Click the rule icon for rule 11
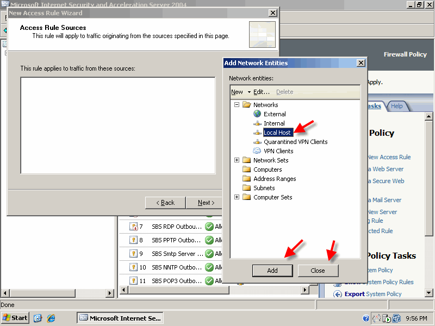The height and width of the screenshot is (326, 435). click(133, 281)
